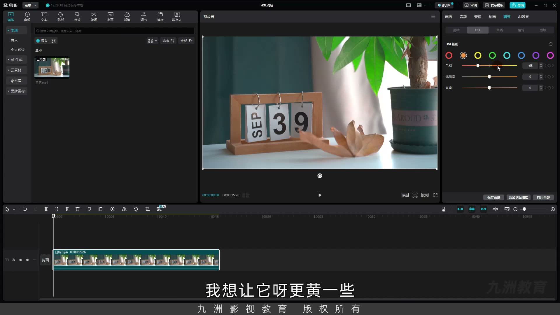Click the 添加到品牌库 button

click(518, 197)
